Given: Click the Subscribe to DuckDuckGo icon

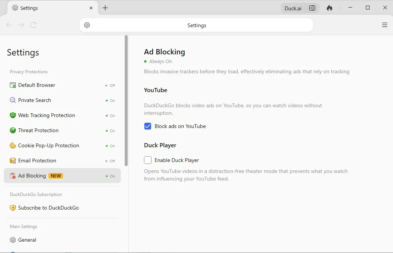Looking at the screenshot, I should [x=13, y=208].
